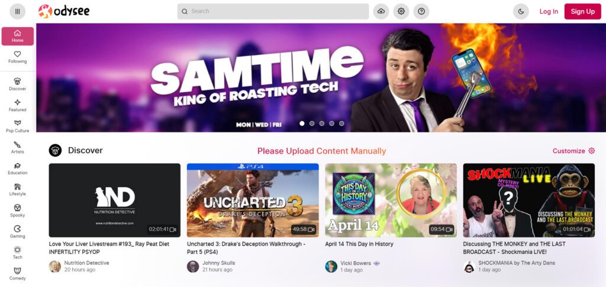Click gear icon next to Customize

(591, 151)
